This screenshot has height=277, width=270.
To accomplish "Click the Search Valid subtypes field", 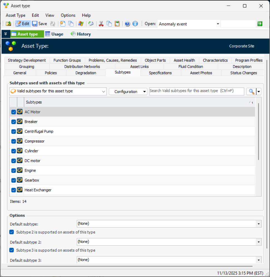I will click(196, 91).
